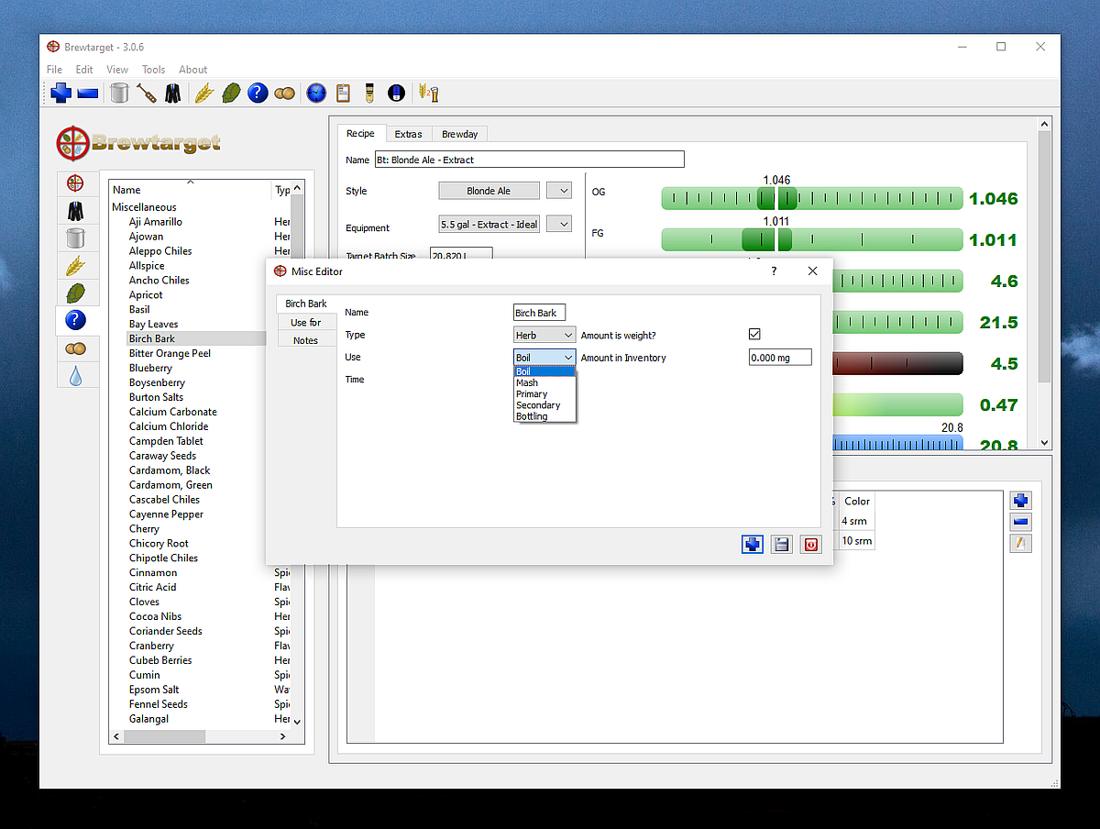Screen dimensions: 1100x829
Task: Open the Notes tab in Misc Editor
Action: point(305,340)
